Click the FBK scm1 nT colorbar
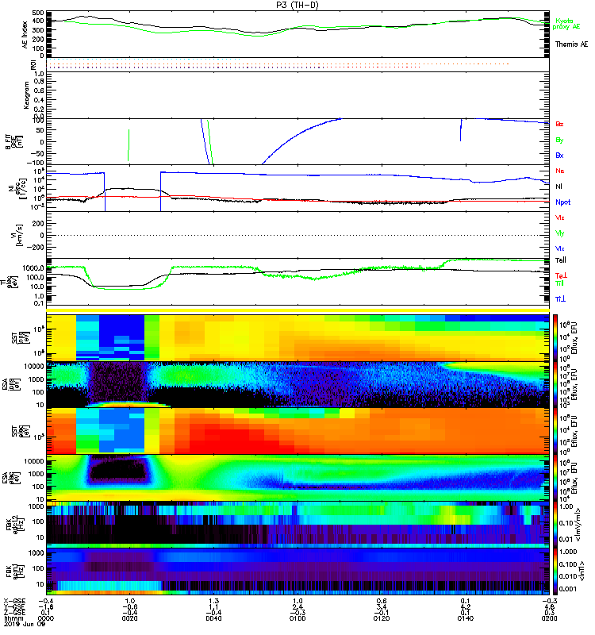This screenshot has width=595, height=635. click(x=556, y=572)
